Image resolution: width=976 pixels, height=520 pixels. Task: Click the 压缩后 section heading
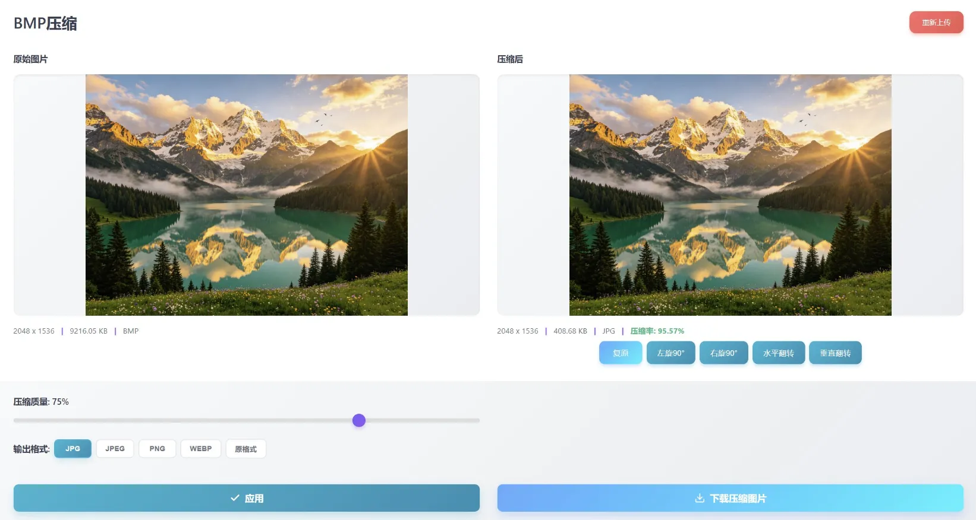click(x=510, y=59)
